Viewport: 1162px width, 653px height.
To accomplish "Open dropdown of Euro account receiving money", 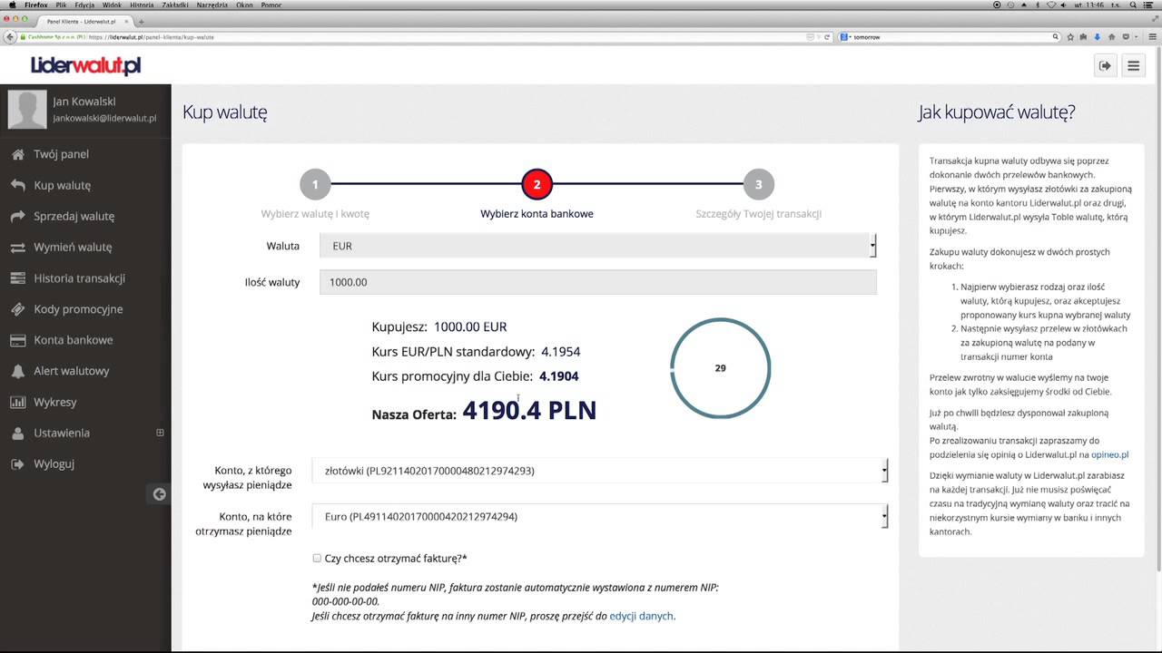I will tap(600, 517).
